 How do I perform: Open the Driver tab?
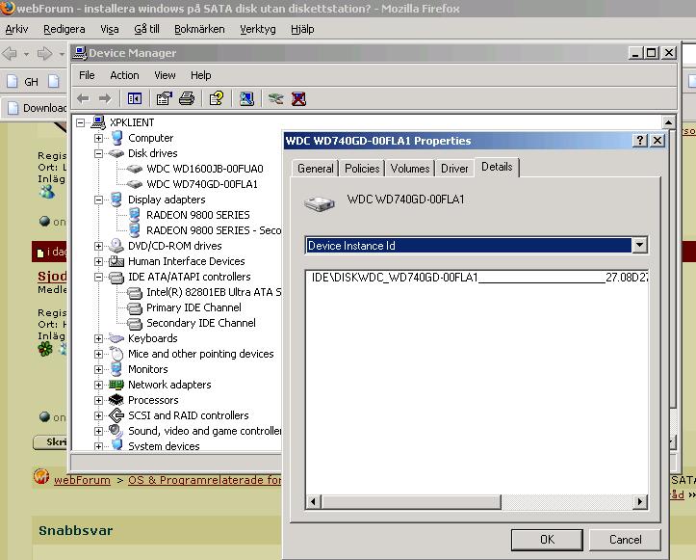(454, 169)
